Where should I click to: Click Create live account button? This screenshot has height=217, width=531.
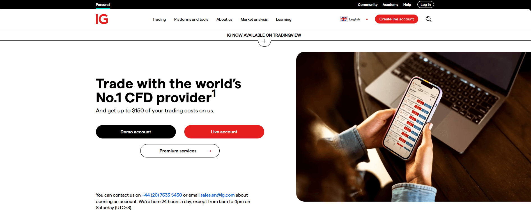click(396, 19)
